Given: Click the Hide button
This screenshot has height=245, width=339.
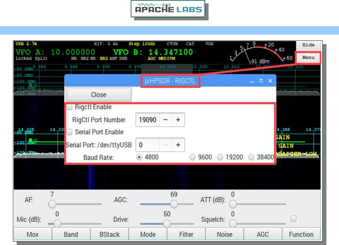Looking at the screenshot, I should (308, 45).
